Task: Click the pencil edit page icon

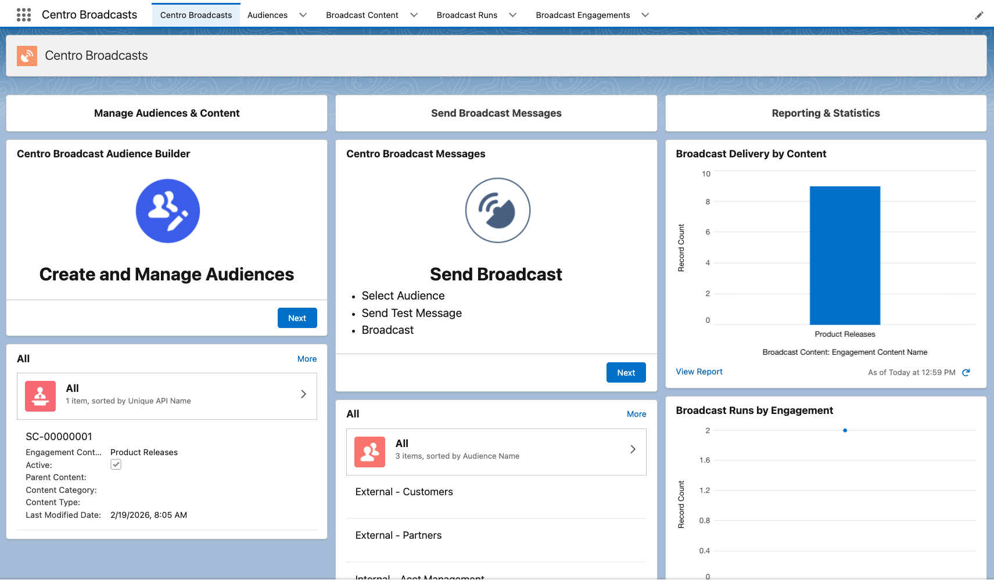Action: (979, 16)
